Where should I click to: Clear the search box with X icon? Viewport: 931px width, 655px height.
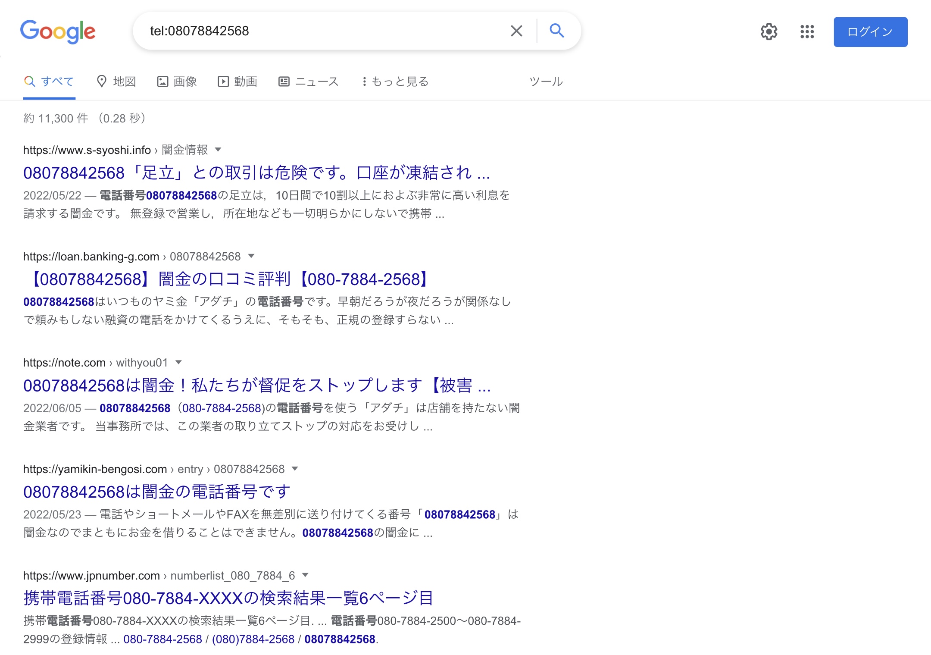pyautogui.click(x=516, y=31)
